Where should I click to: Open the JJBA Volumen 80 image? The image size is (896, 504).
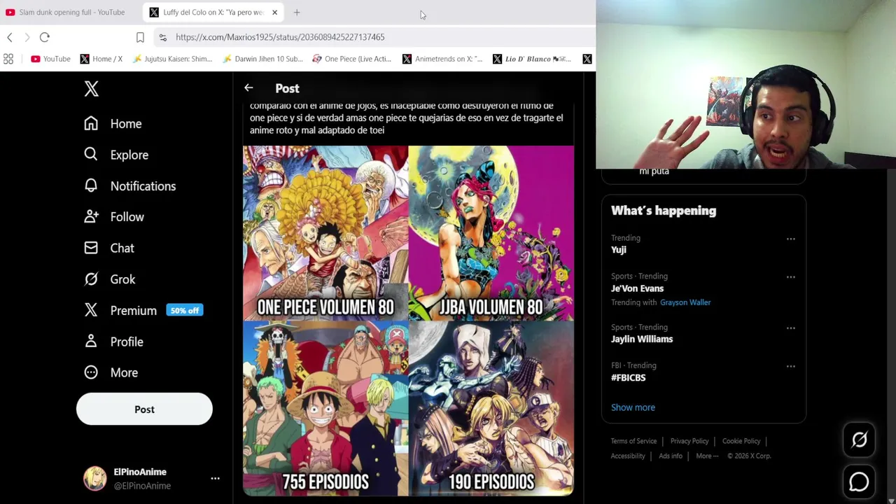(491, 233)
